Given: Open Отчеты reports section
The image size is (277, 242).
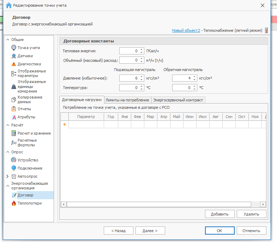Looking at the screenshot, I should click(24, 109).
